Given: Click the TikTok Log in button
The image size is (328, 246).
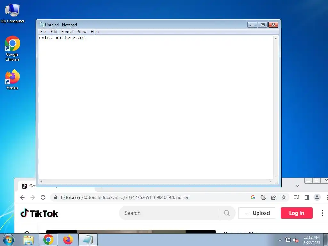Looking at the screenshot, I should [296, 213].
